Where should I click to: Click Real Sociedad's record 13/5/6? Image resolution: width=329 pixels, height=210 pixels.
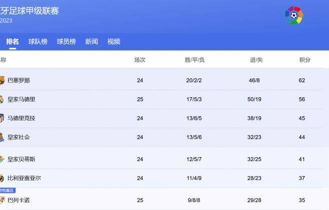click(x=194, y=137)
